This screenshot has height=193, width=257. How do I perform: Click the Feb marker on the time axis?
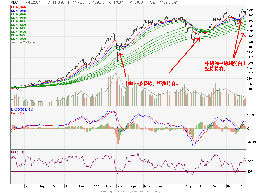pos(108,186)
